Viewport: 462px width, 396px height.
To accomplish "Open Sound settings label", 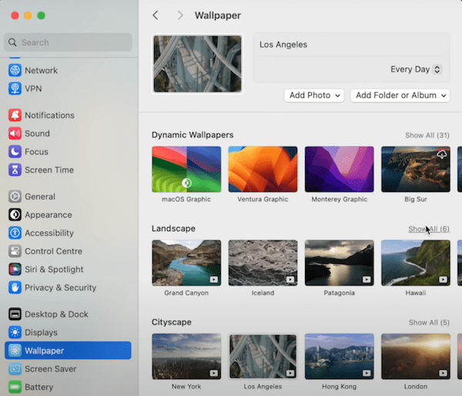I will [x=37, y=134].
